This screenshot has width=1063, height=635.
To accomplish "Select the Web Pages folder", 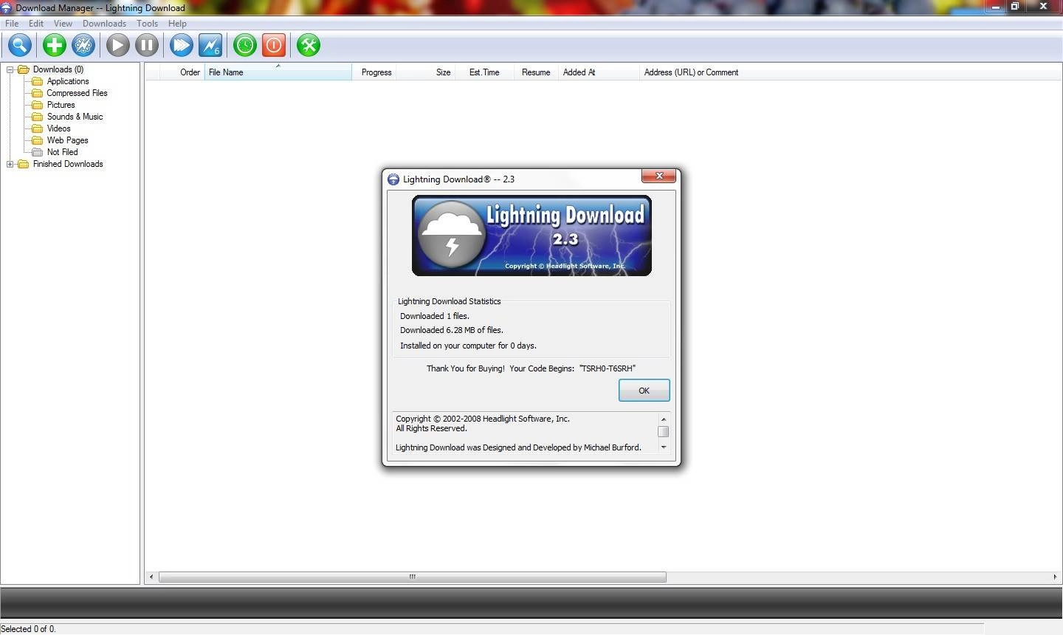I will (x=67, y=140).
